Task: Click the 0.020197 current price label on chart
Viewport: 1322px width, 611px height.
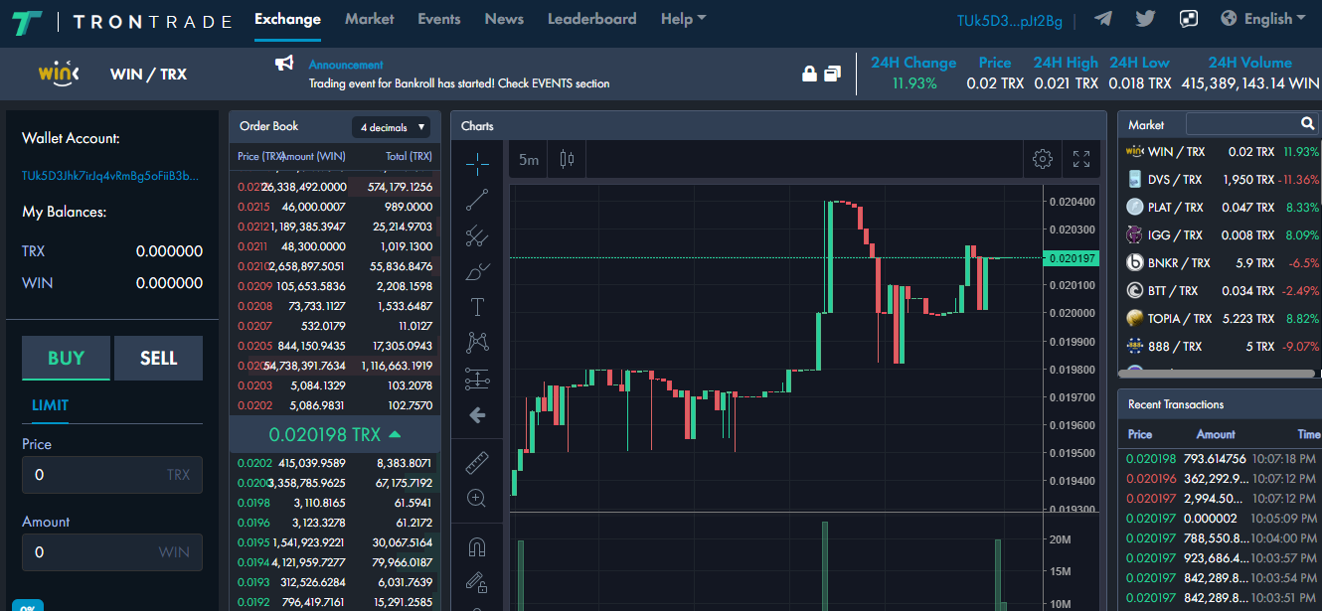Action: 1072,258
